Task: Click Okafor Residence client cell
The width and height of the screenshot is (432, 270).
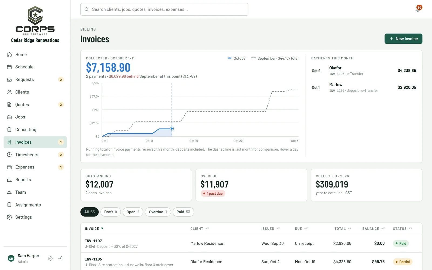Action: (206, 262)
